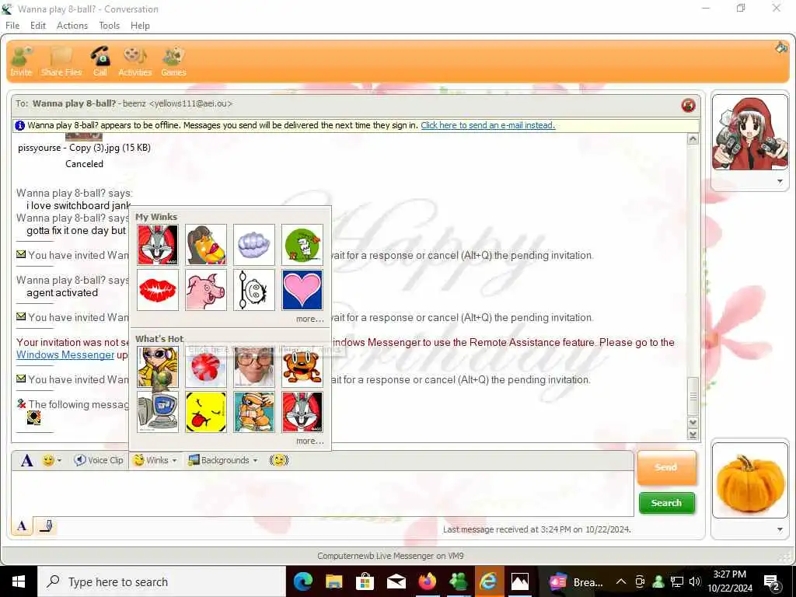Open the Actions menu
Viewport: 796px width, 597px height.
(x=72, y=26)
